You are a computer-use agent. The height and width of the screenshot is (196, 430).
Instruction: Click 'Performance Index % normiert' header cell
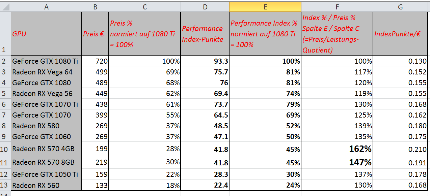[x=265, y=34]
